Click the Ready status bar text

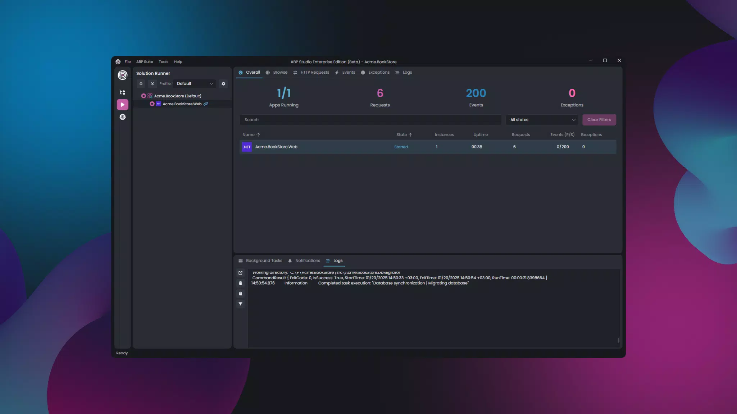(122, 353)
